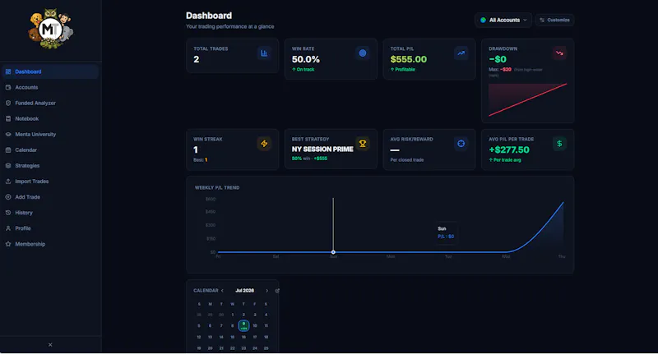Go to Funded Analyzer page

50,103
